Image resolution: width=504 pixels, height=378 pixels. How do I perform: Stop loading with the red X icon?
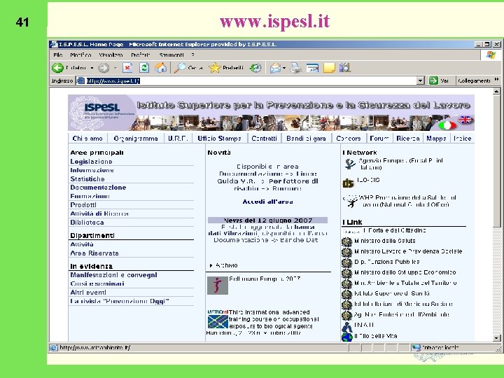pos(127,67)
